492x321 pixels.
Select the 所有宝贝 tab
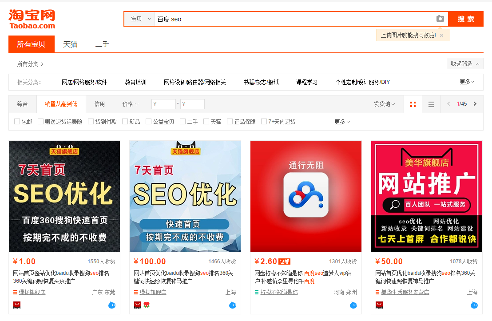pos(32,44)
